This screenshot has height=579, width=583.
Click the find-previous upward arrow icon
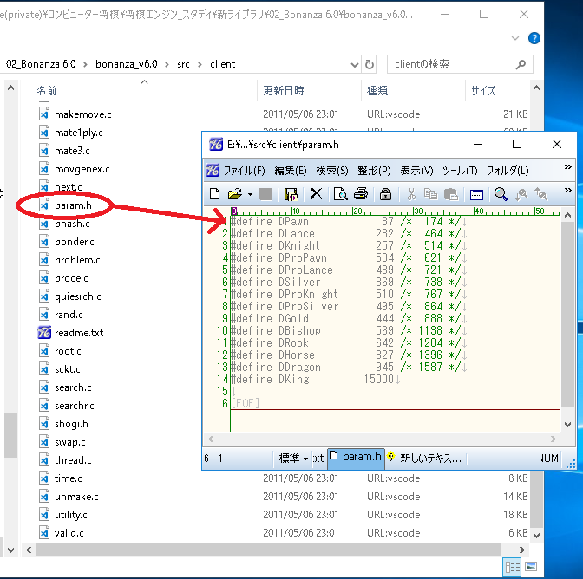click(x=540, y=194)
